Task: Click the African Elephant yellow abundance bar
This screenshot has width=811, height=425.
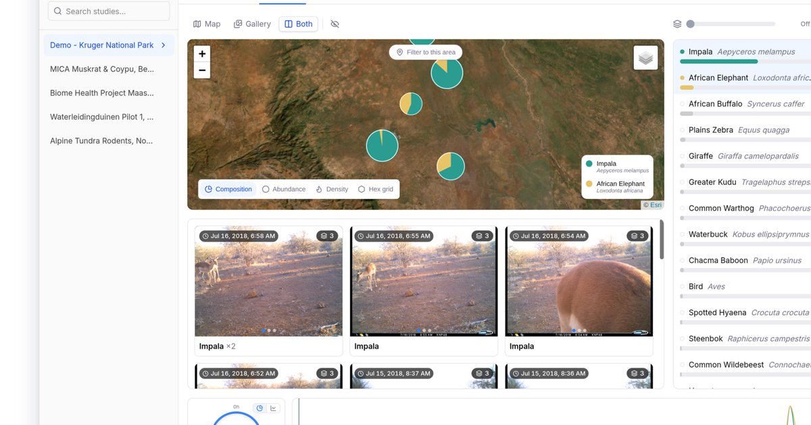Action: (x=687, y=88)
